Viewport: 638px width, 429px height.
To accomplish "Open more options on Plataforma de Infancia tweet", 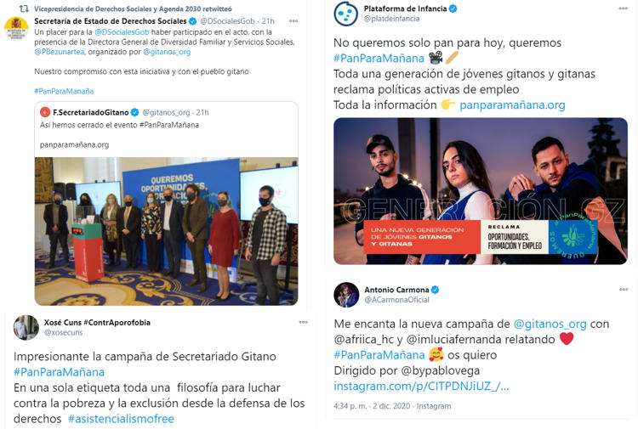I will click(623, 8).
